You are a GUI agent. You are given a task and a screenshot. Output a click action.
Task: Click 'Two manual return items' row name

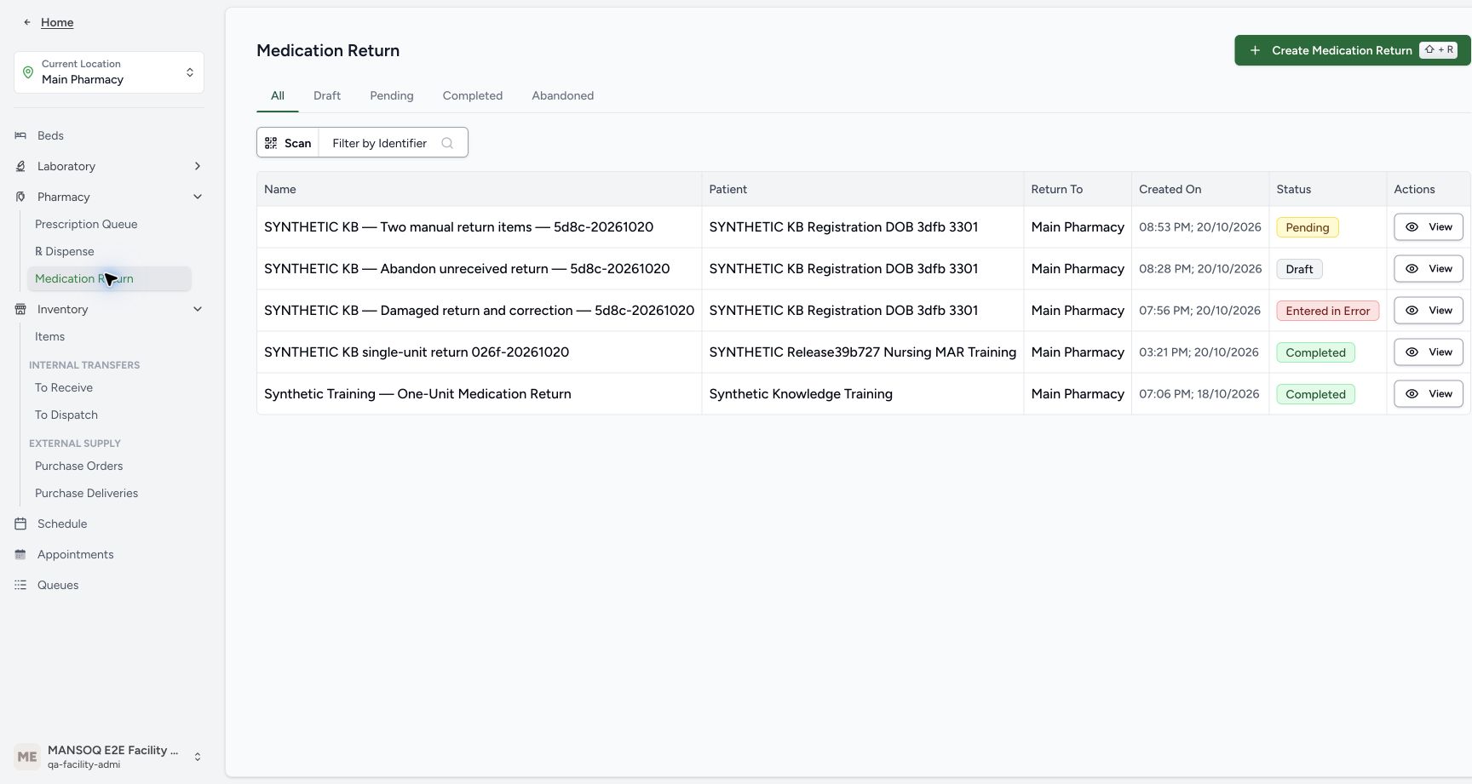pyautogui.click(x=458, y=227)
